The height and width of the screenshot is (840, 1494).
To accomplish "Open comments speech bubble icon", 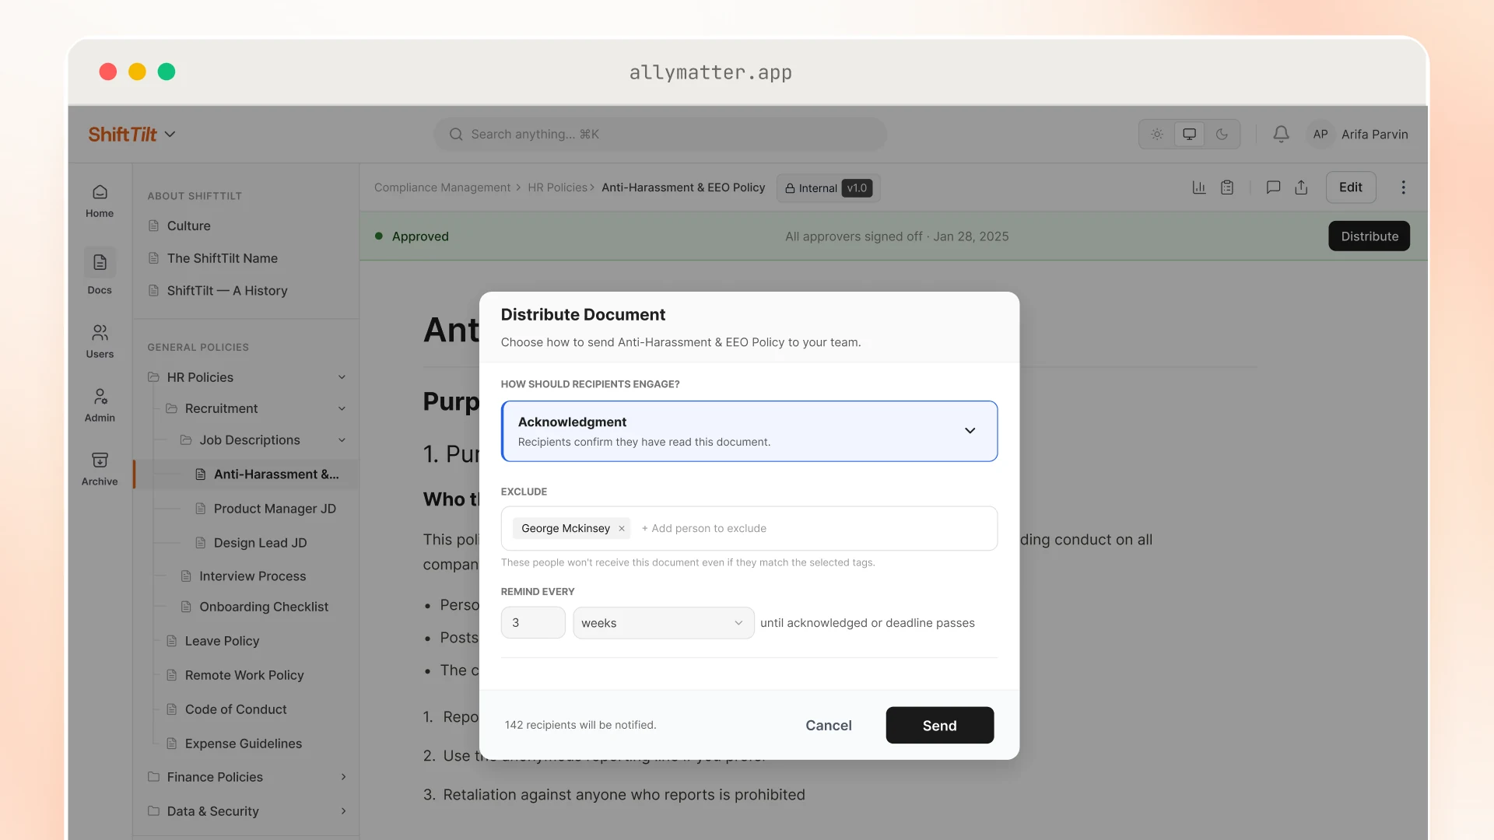I will [1273, 187].
